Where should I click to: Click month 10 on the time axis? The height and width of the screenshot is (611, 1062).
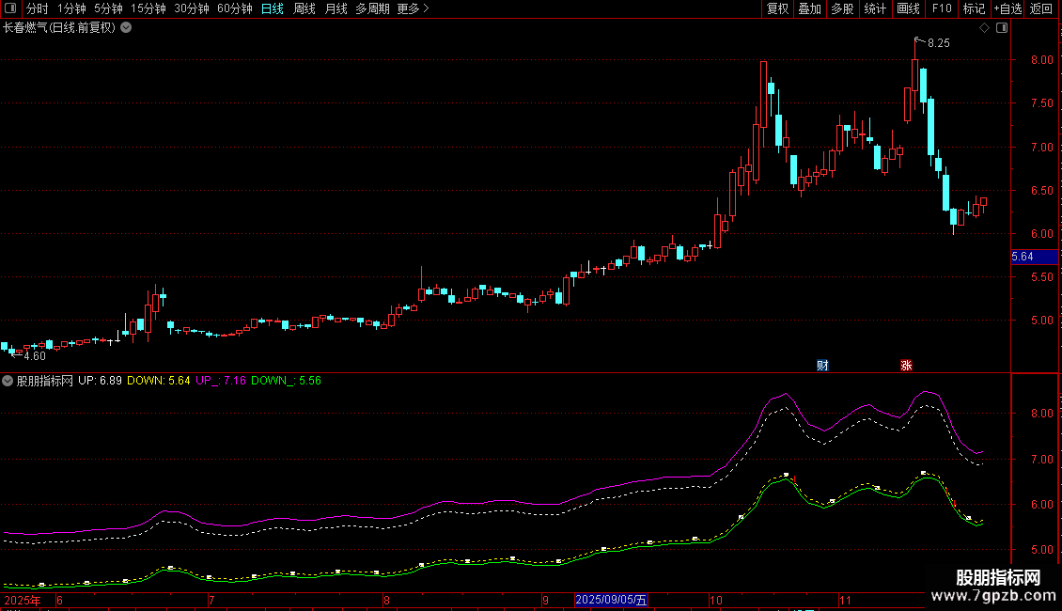click(716, 600)
